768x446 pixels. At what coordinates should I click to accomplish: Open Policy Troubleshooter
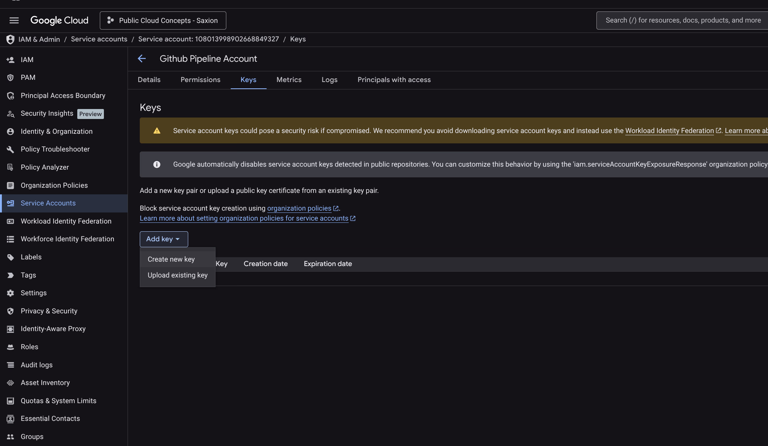point(55,149)
